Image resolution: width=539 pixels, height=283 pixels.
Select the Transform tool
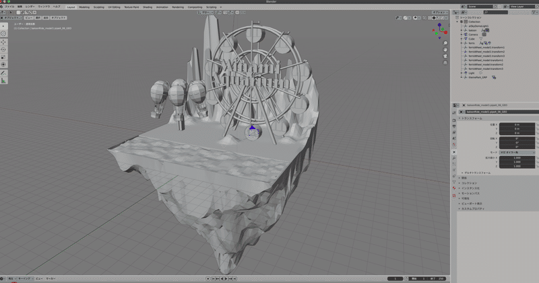3,65
